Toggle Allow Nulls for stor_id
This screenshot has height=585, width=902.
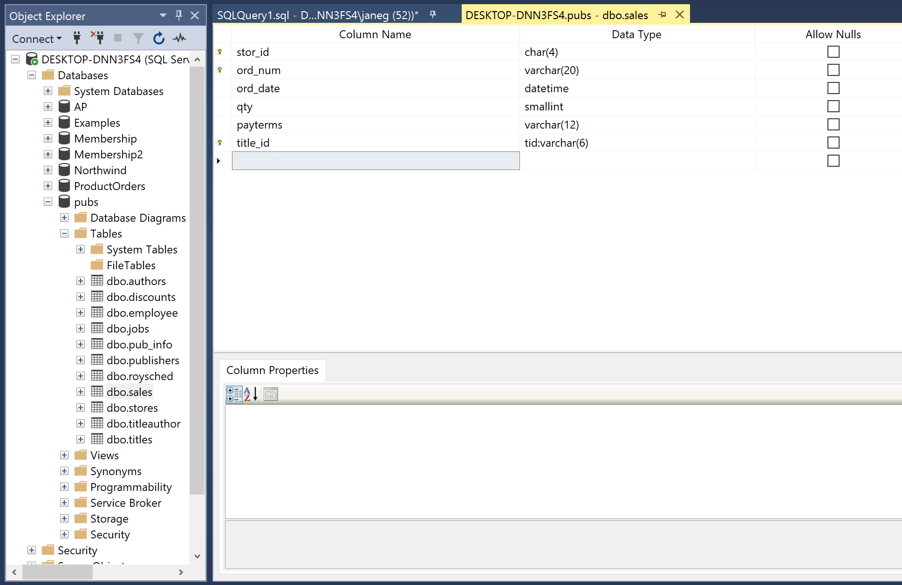[833, 52]
